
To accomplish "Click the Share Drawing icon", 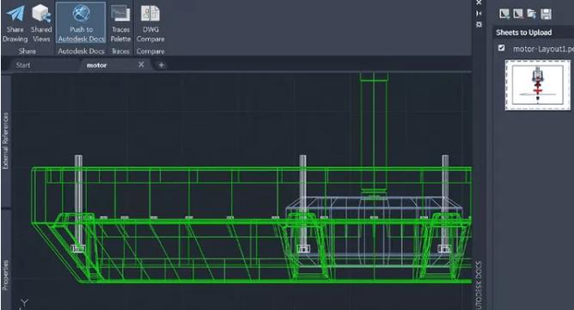I will click(15, 22).
